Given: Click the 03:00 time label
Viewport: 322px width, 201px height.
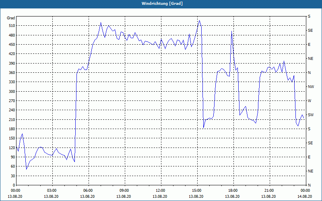Looking at the screenshot, I should click(52, 191).
